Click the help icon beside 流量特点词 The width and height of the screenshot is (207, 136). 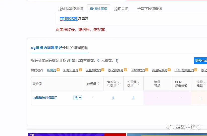tap(169, 70)
